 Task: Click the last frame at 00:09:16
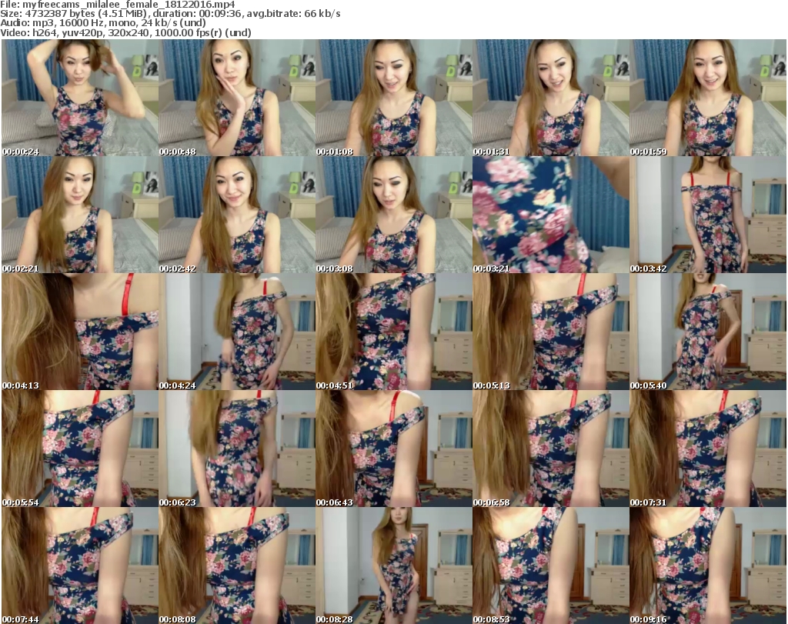click(x=707, y=565)
